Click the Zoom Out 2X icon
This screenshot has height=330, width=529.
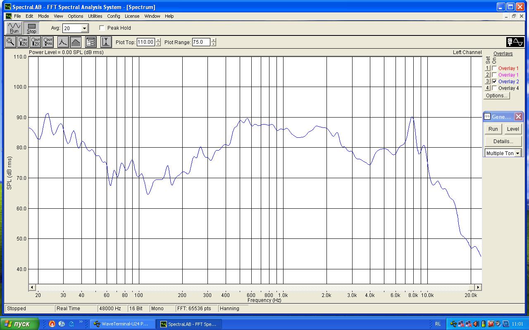[x=36, y=42]
